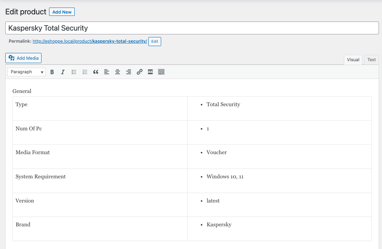
Task: Click the 'Num Of Pc' cell
Action: point(100,132)
